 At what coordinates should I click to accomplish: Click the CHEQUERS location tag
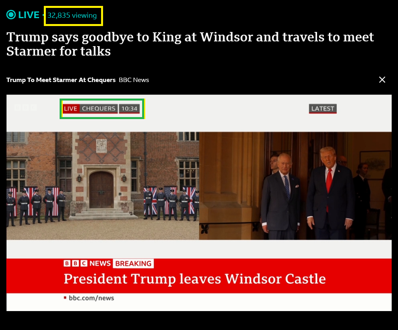point(99,108)
